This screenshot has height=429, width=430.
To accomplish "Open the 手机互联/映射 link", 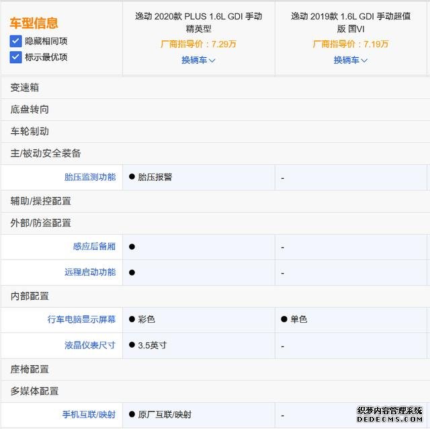I will pyautogui.click(x=89, y=414).
